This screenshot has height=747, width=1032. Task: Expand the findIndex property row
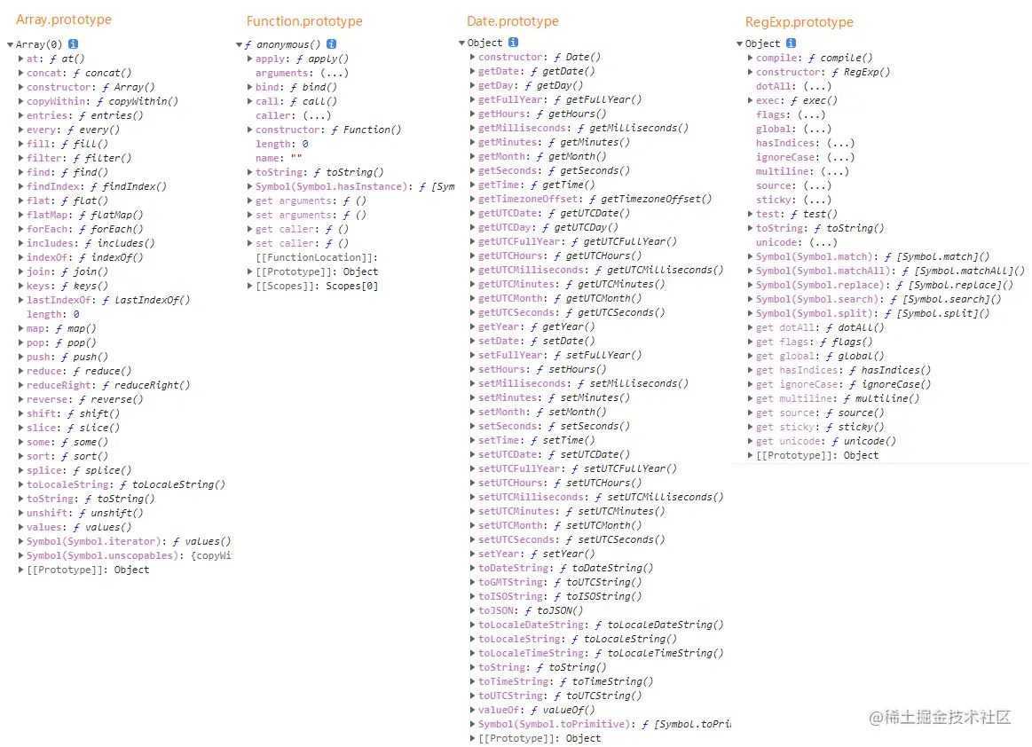click(x=21, y=186)
